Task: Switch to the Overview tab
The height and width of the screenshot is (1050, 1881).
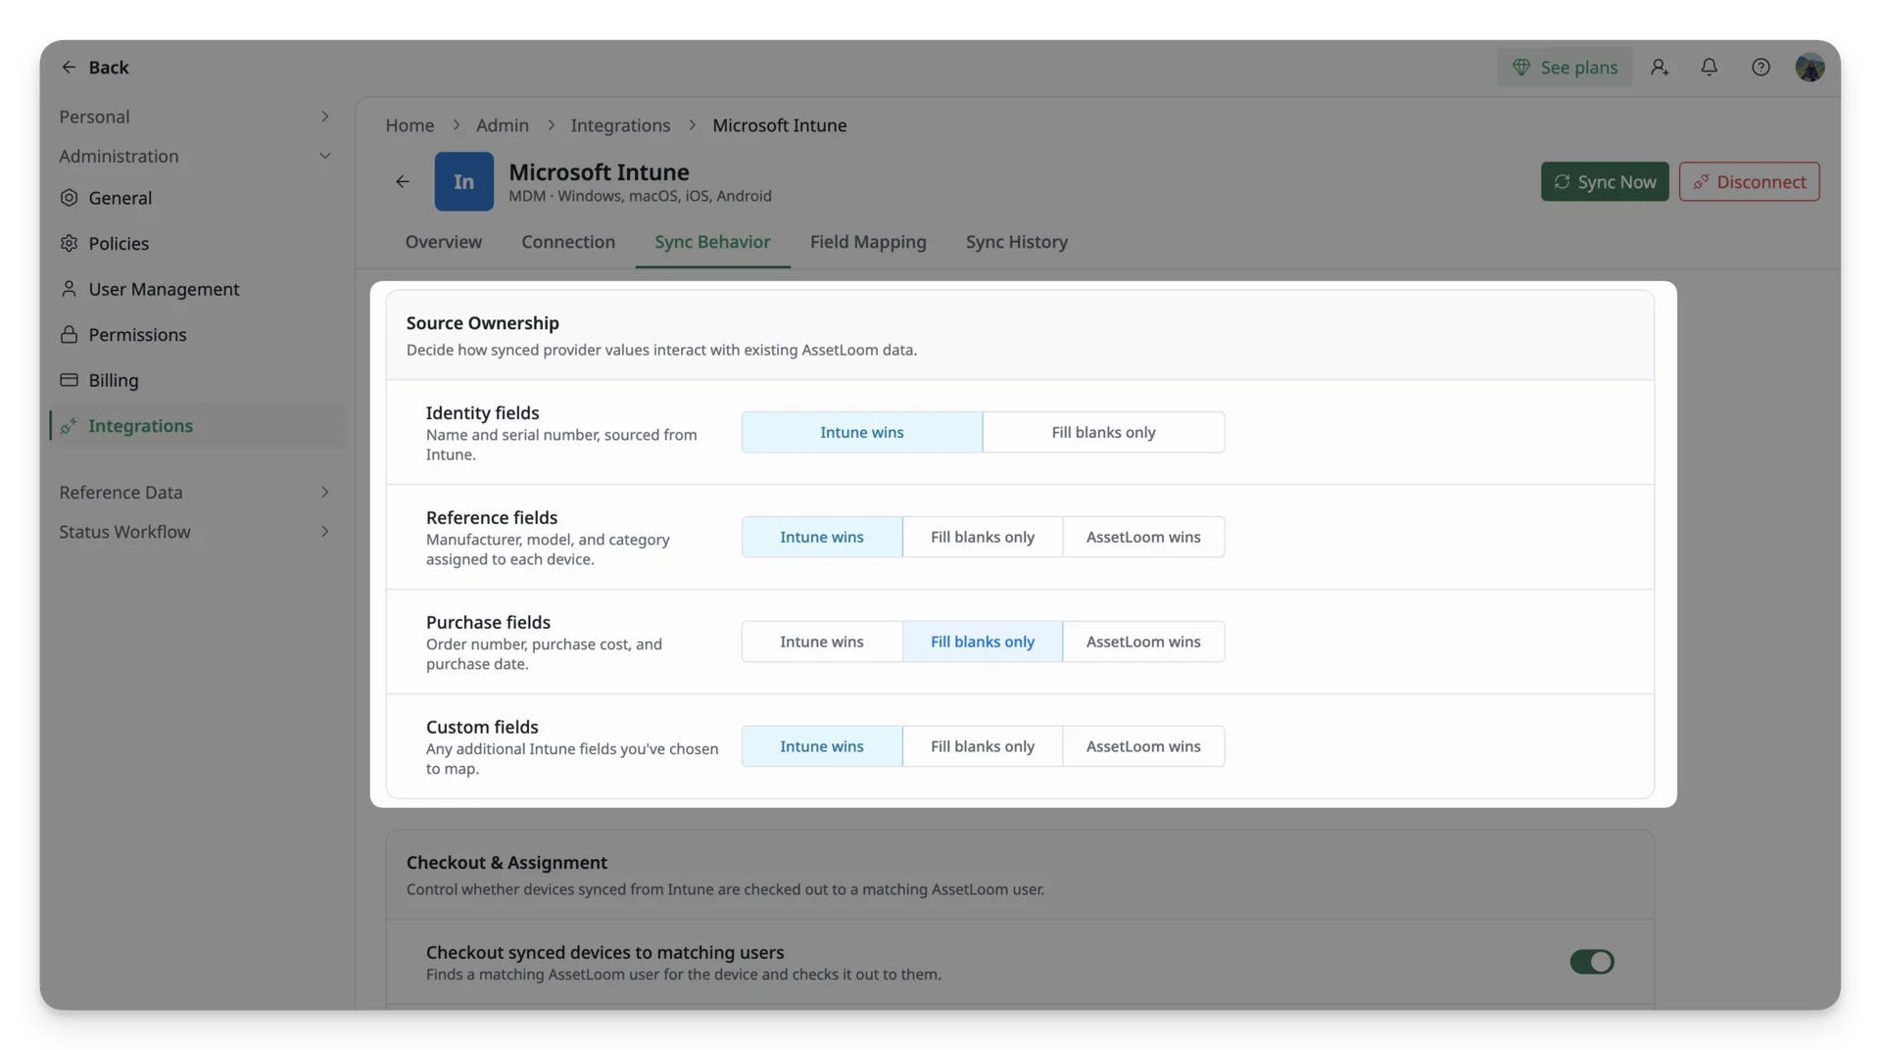Action: [443, 242]
